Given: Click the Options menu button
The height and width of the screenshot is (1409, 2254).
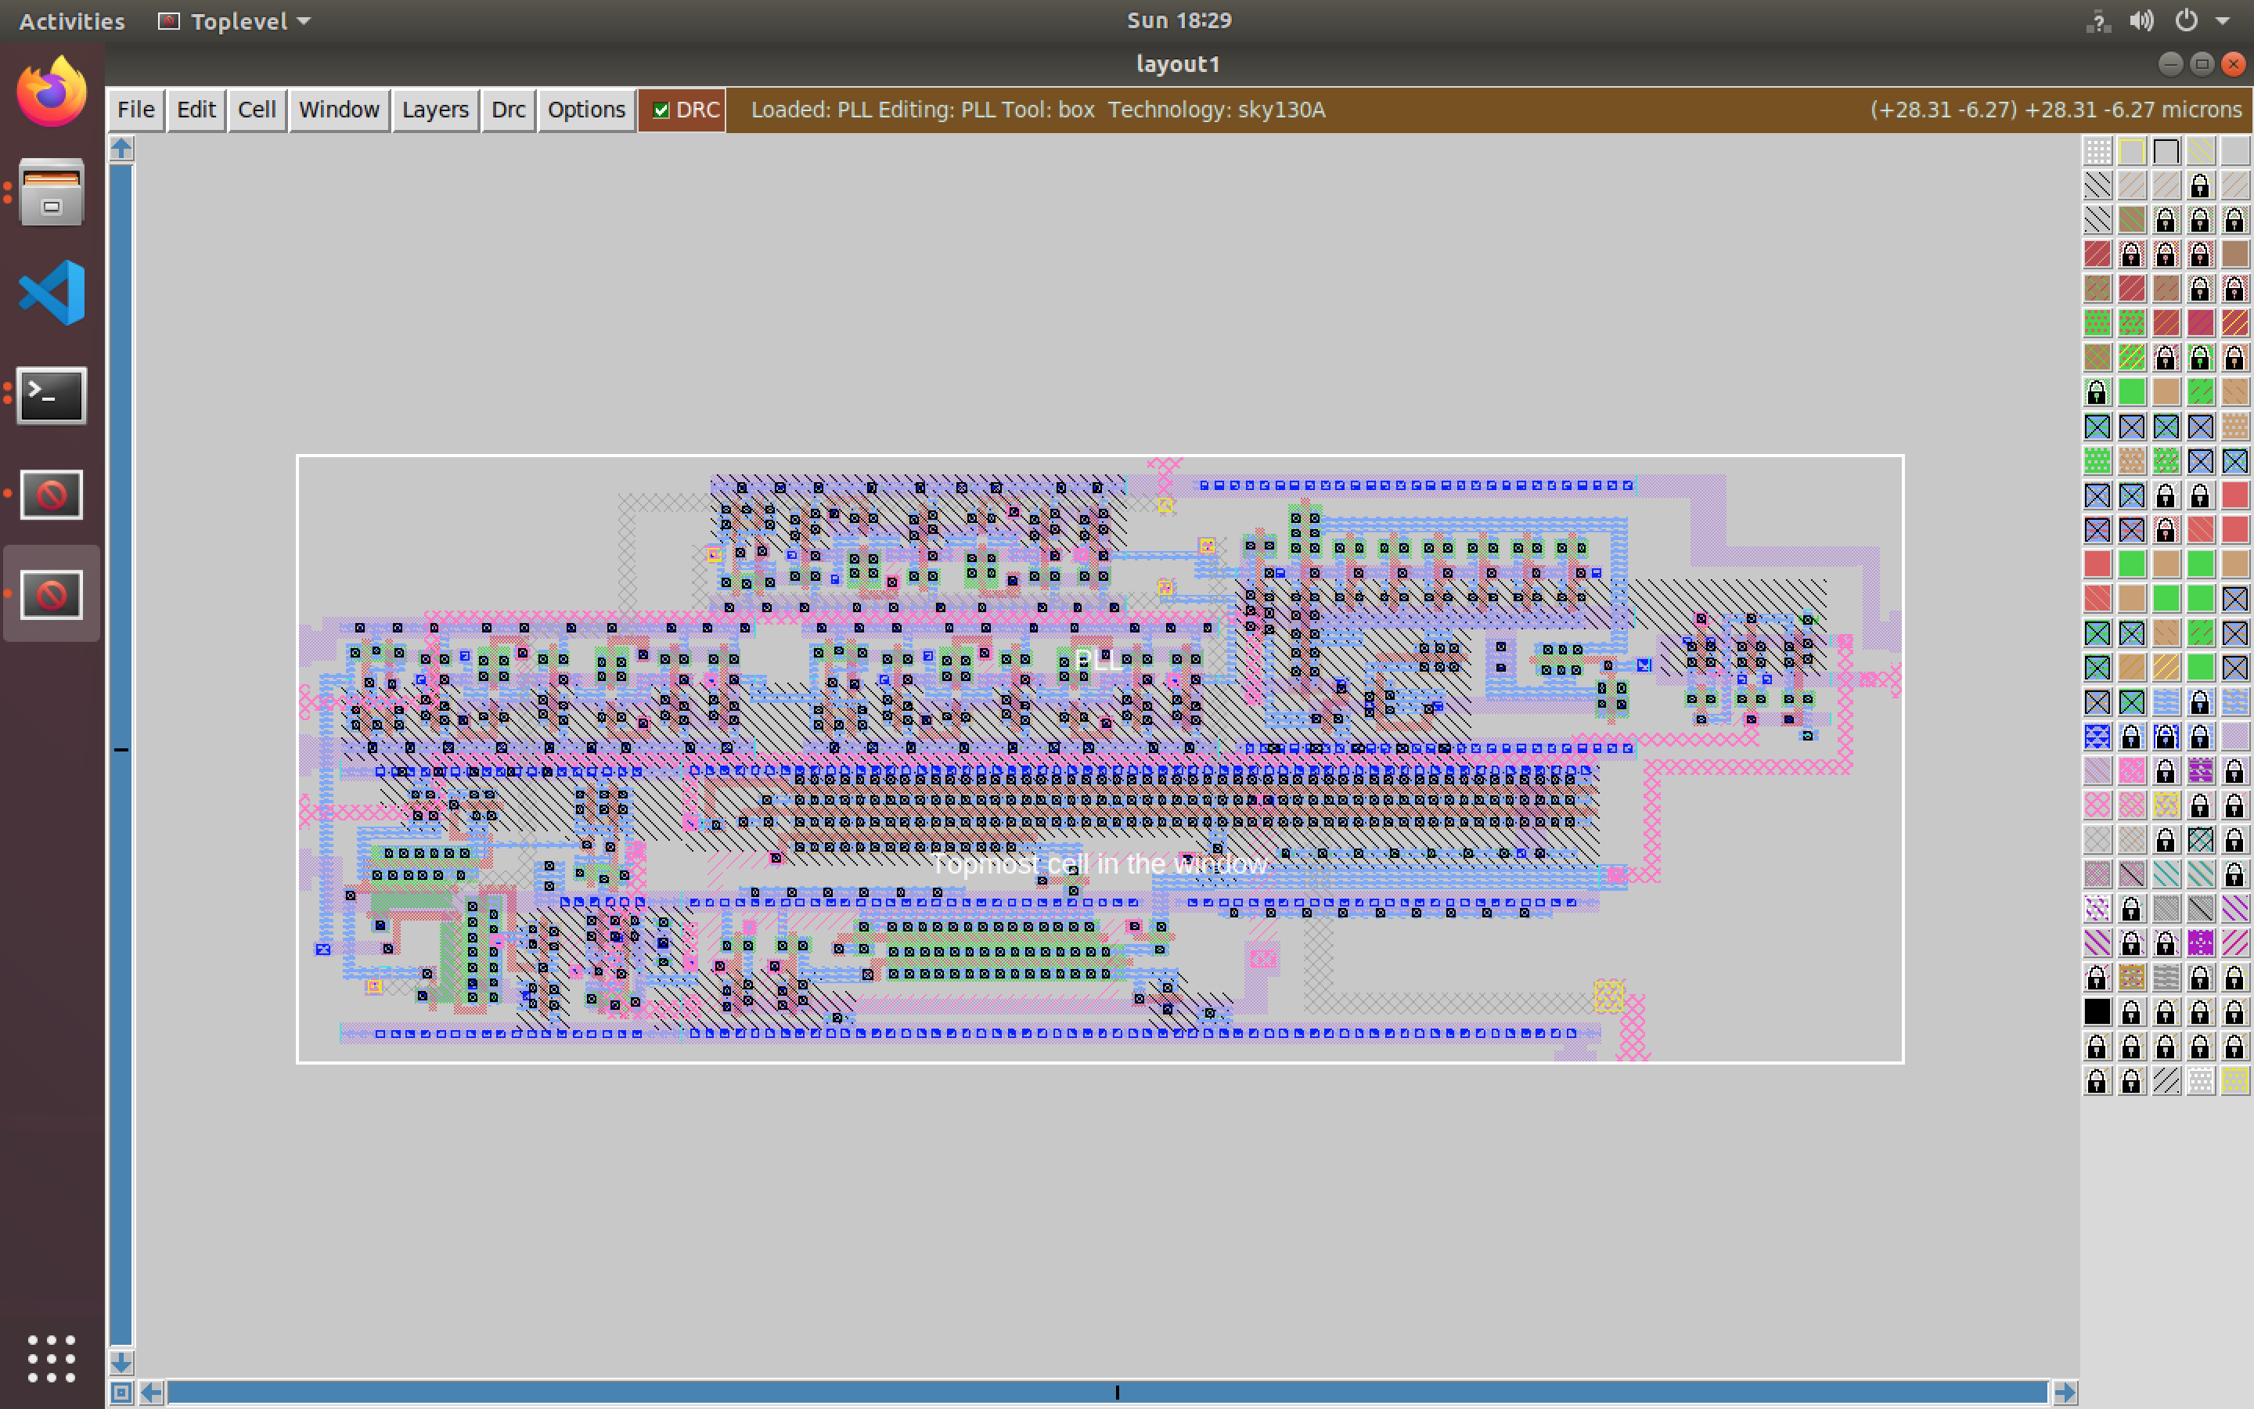Looking at the screenshot, I should 586,110.
